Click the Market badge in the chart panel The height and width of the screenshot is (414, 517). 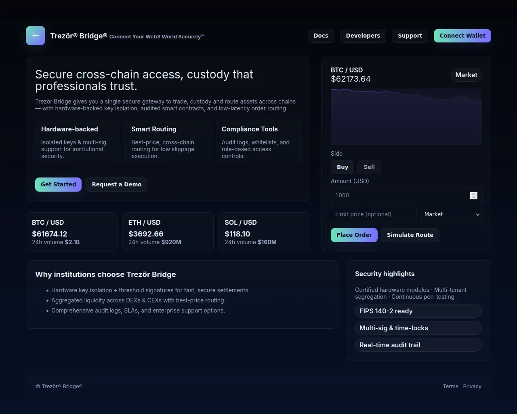pos(467,75)
